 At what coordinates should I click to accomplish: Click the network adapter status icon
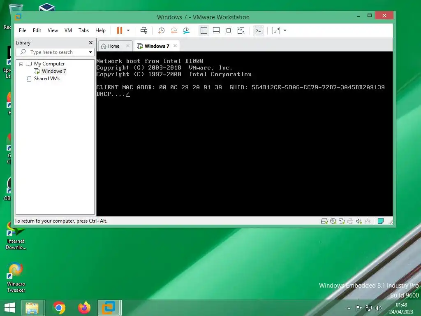pos(342,221)
